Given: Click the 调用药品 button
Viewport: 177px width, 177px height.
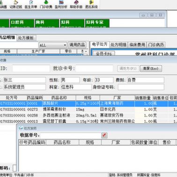Looking at the screenshot, I should 77,45.
